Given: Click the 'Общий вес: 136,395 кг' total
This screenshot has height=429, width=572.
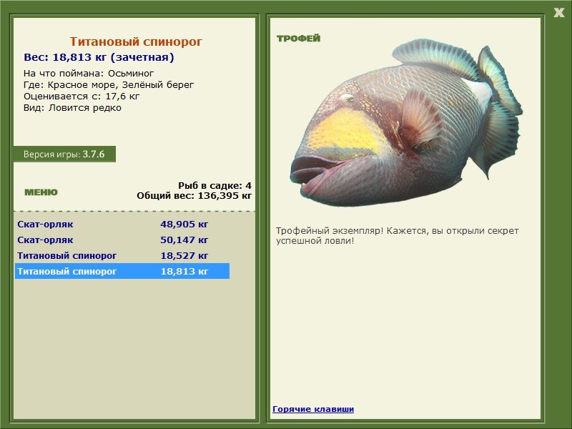Looking at the screenshot, I should click(x=194, y=196).
